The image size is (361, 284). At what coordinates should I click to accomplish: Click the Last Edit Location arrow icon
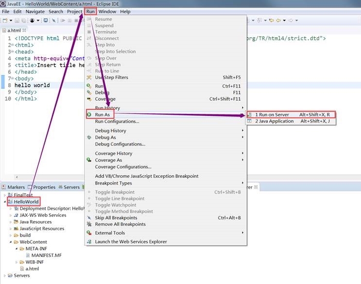[272, 20]
